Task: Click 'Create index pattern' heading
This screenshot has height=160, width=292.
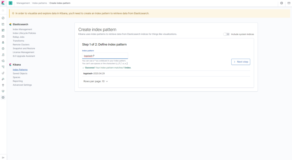Action: point(97,29)
